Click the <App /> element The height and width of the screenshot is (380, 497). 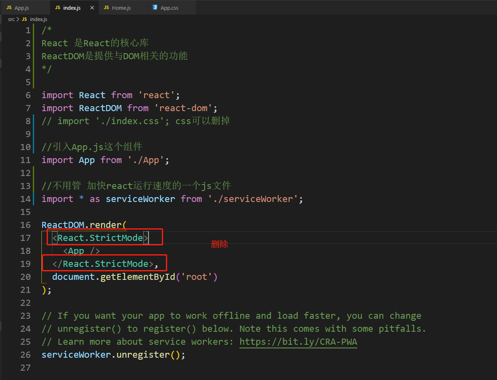[x=81, y=251]
